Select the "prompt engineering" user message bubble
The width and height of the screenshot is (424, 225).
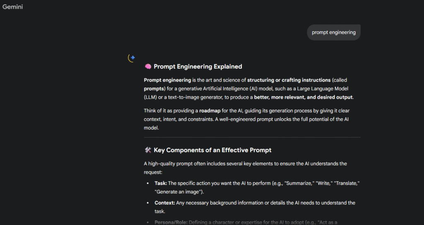333,32
